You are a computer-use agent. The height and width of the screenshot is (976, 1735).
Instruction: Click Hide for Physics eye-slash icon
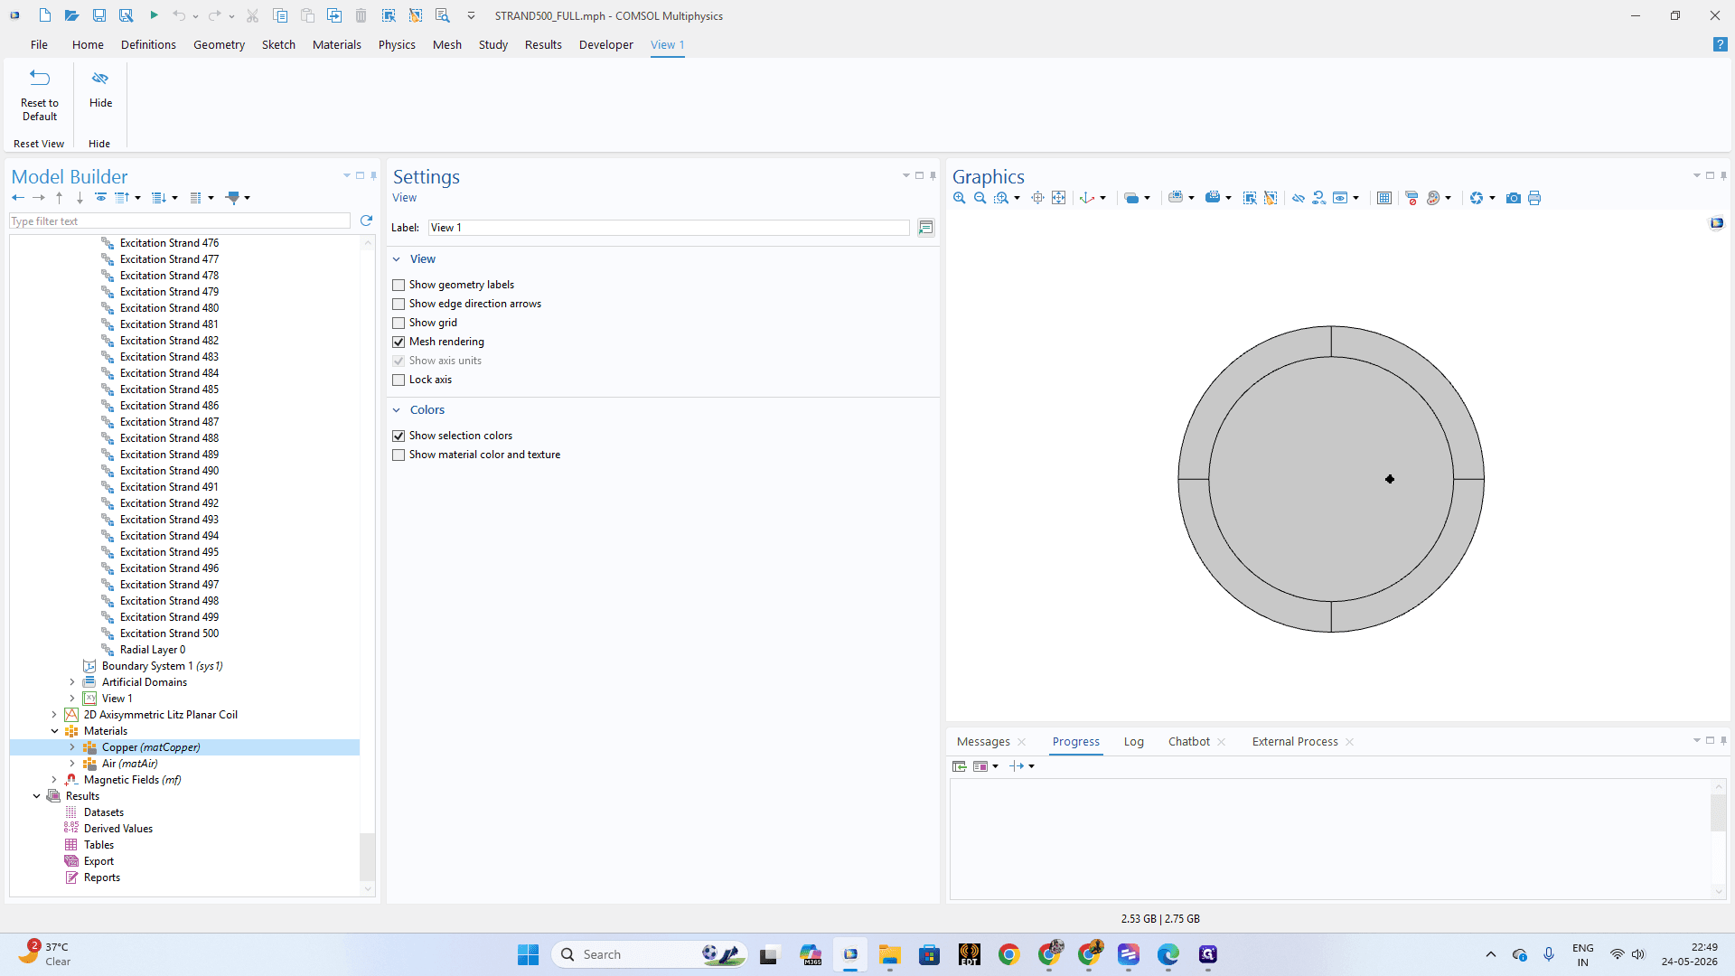click(x=1299, y=198)
